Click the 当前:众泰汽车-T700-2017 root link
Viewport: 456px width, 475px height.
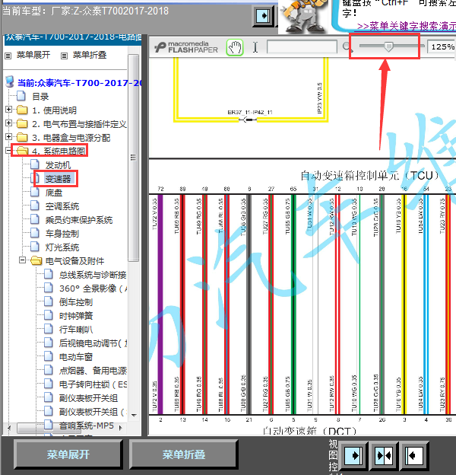point(80,83)
